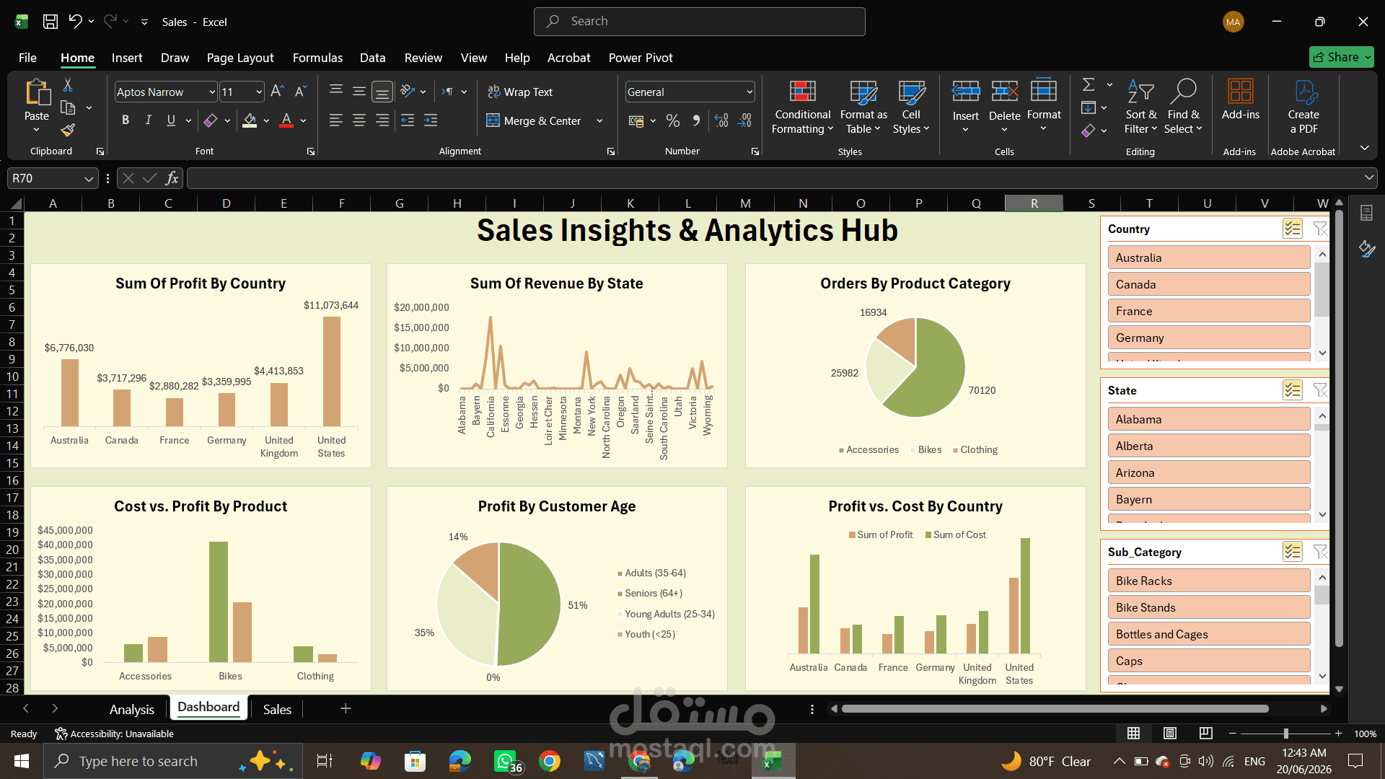Click the zoom slider handle
The height and width of the screenshot is (779, 1385).
pos(1285,734)
